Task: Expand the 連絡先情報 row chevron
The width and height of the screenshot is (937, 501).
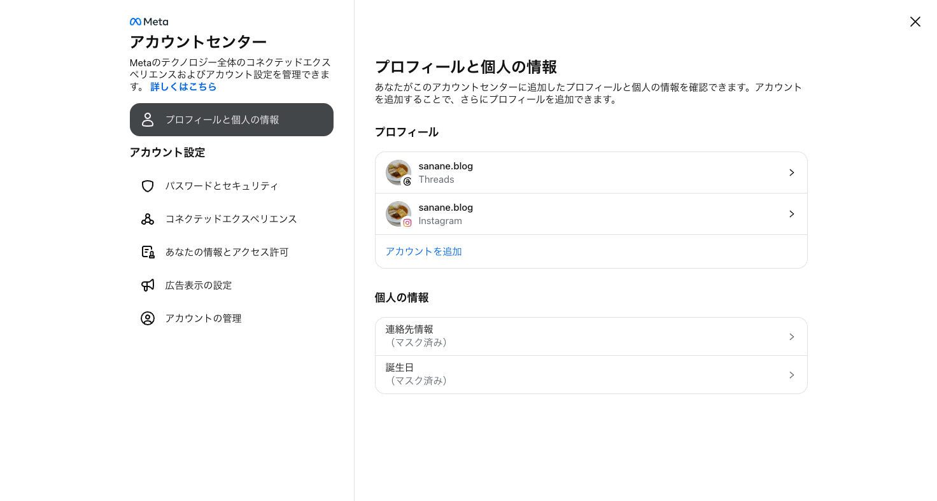Action: tap(792, 337)
